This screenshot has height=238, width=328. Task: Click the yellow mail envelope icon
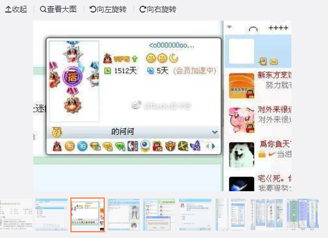click(274, 62)
